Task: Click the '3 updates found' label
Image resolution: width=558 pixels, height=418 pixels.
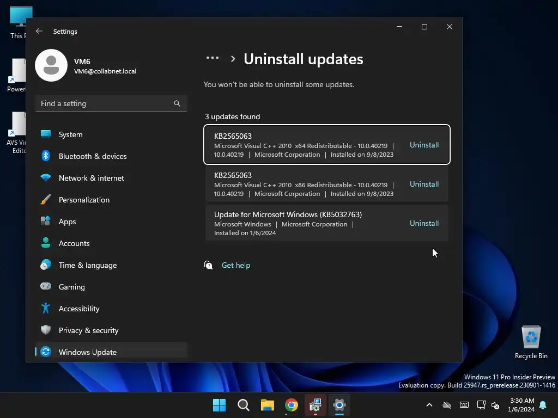Action: tap(232, 116)
